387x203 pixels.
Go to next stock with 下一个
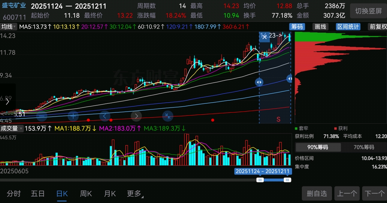click(375, 194)
